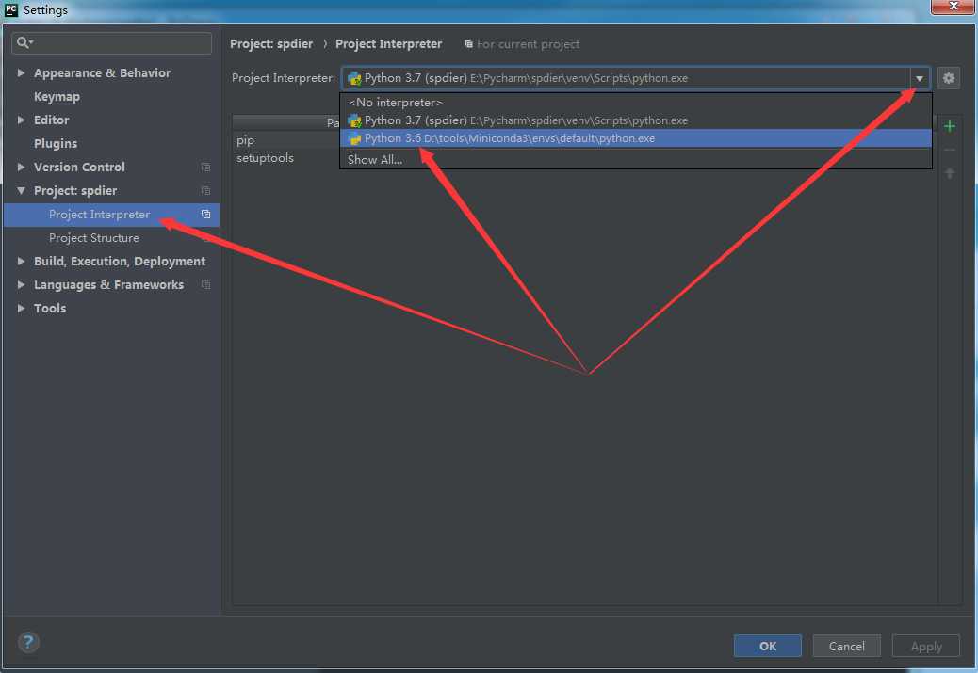978x673 pixels.
Task: Select Project Structure in sidebar
Action: tap(94, 238)
